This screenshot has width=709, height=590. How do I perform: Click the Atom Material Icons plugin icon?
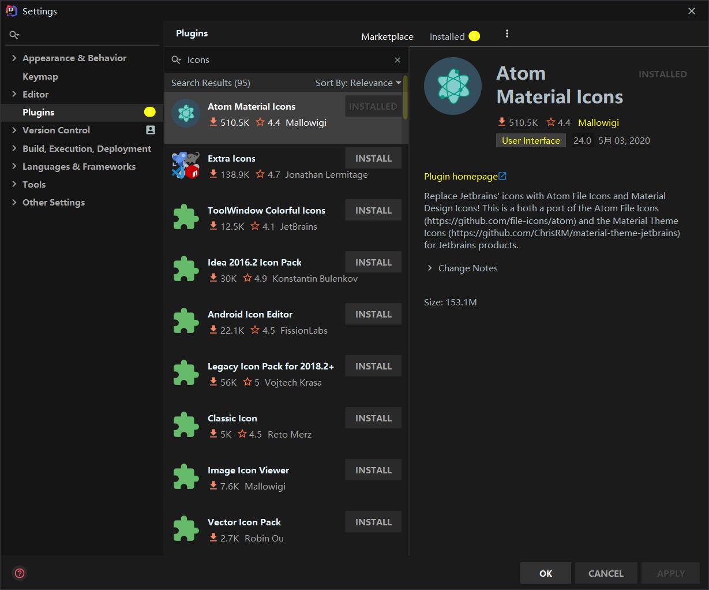point(185,114)
